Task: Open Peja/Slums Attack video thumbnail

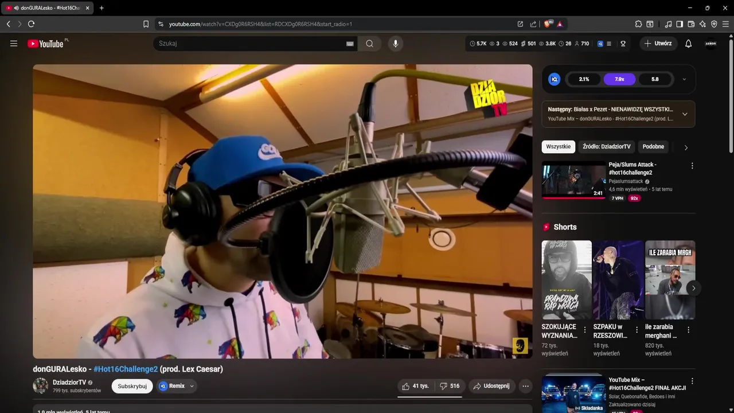Action: point(574,180)
